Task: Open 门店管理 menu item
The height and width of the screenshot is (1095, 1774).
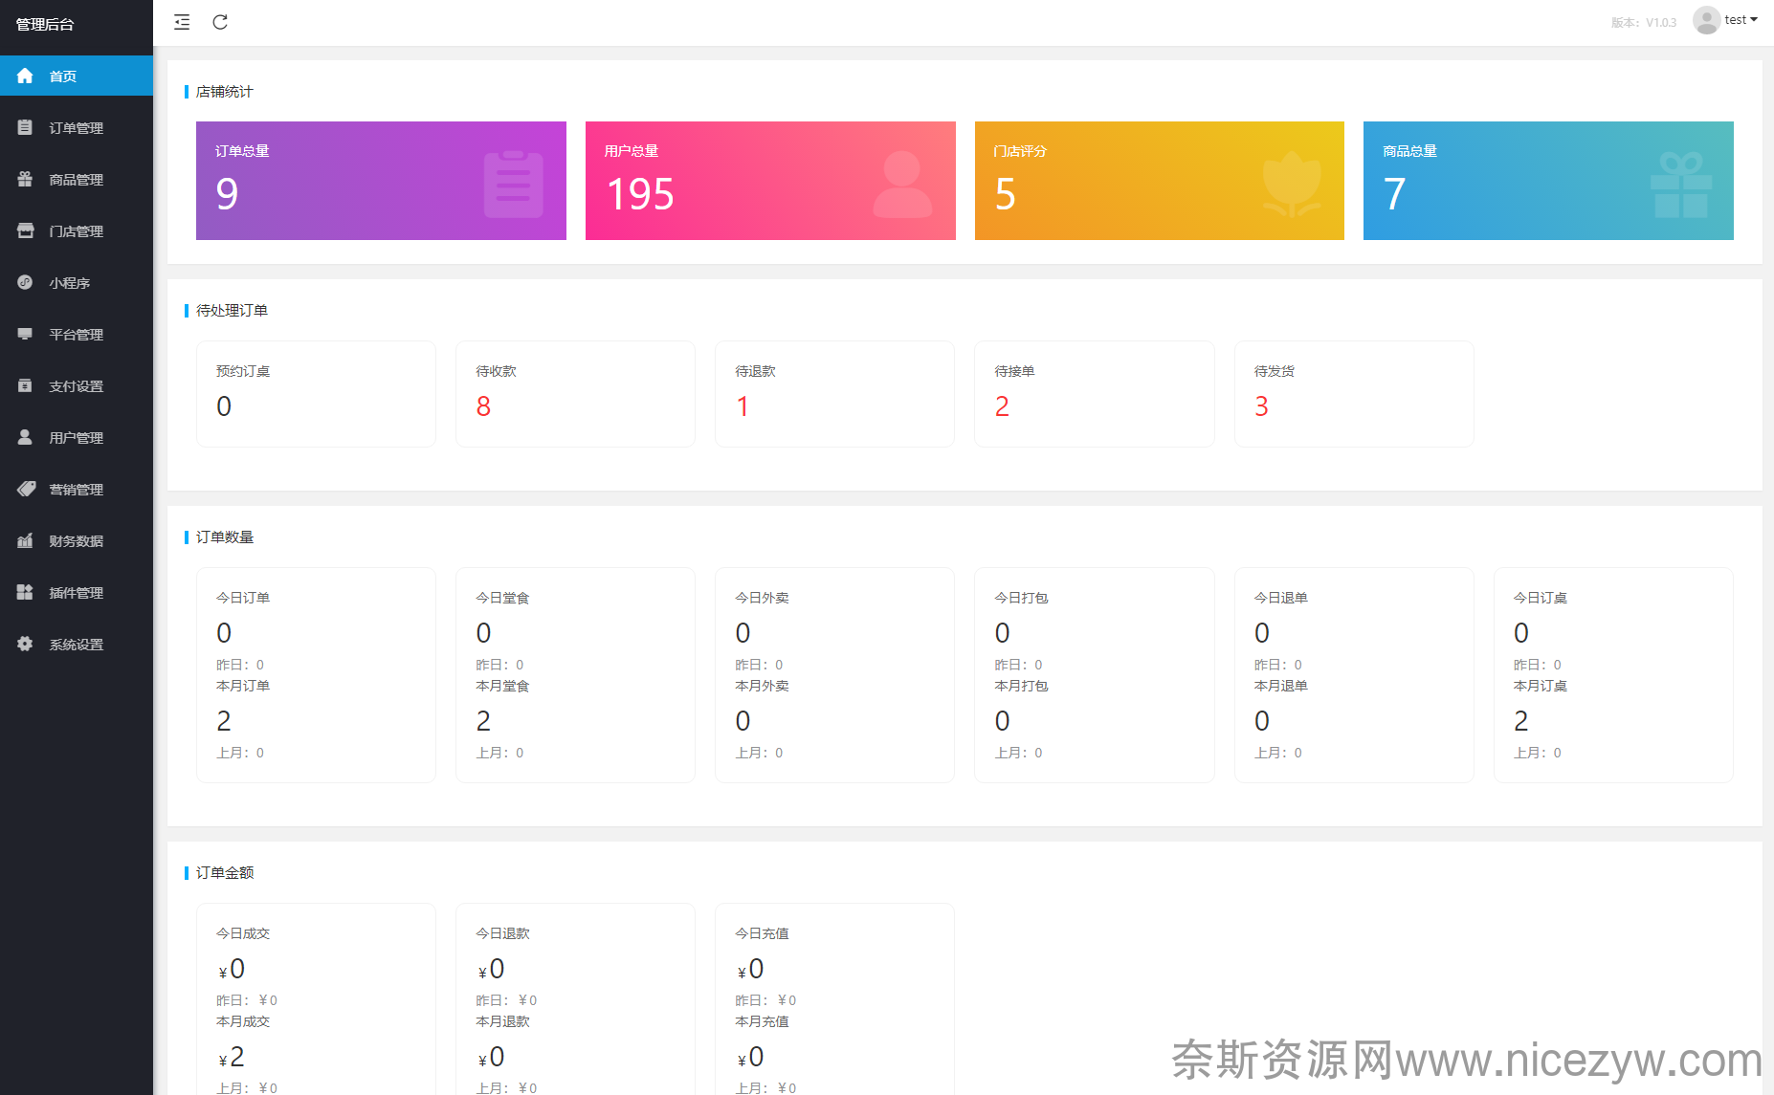Action: (x=77, y=230)
